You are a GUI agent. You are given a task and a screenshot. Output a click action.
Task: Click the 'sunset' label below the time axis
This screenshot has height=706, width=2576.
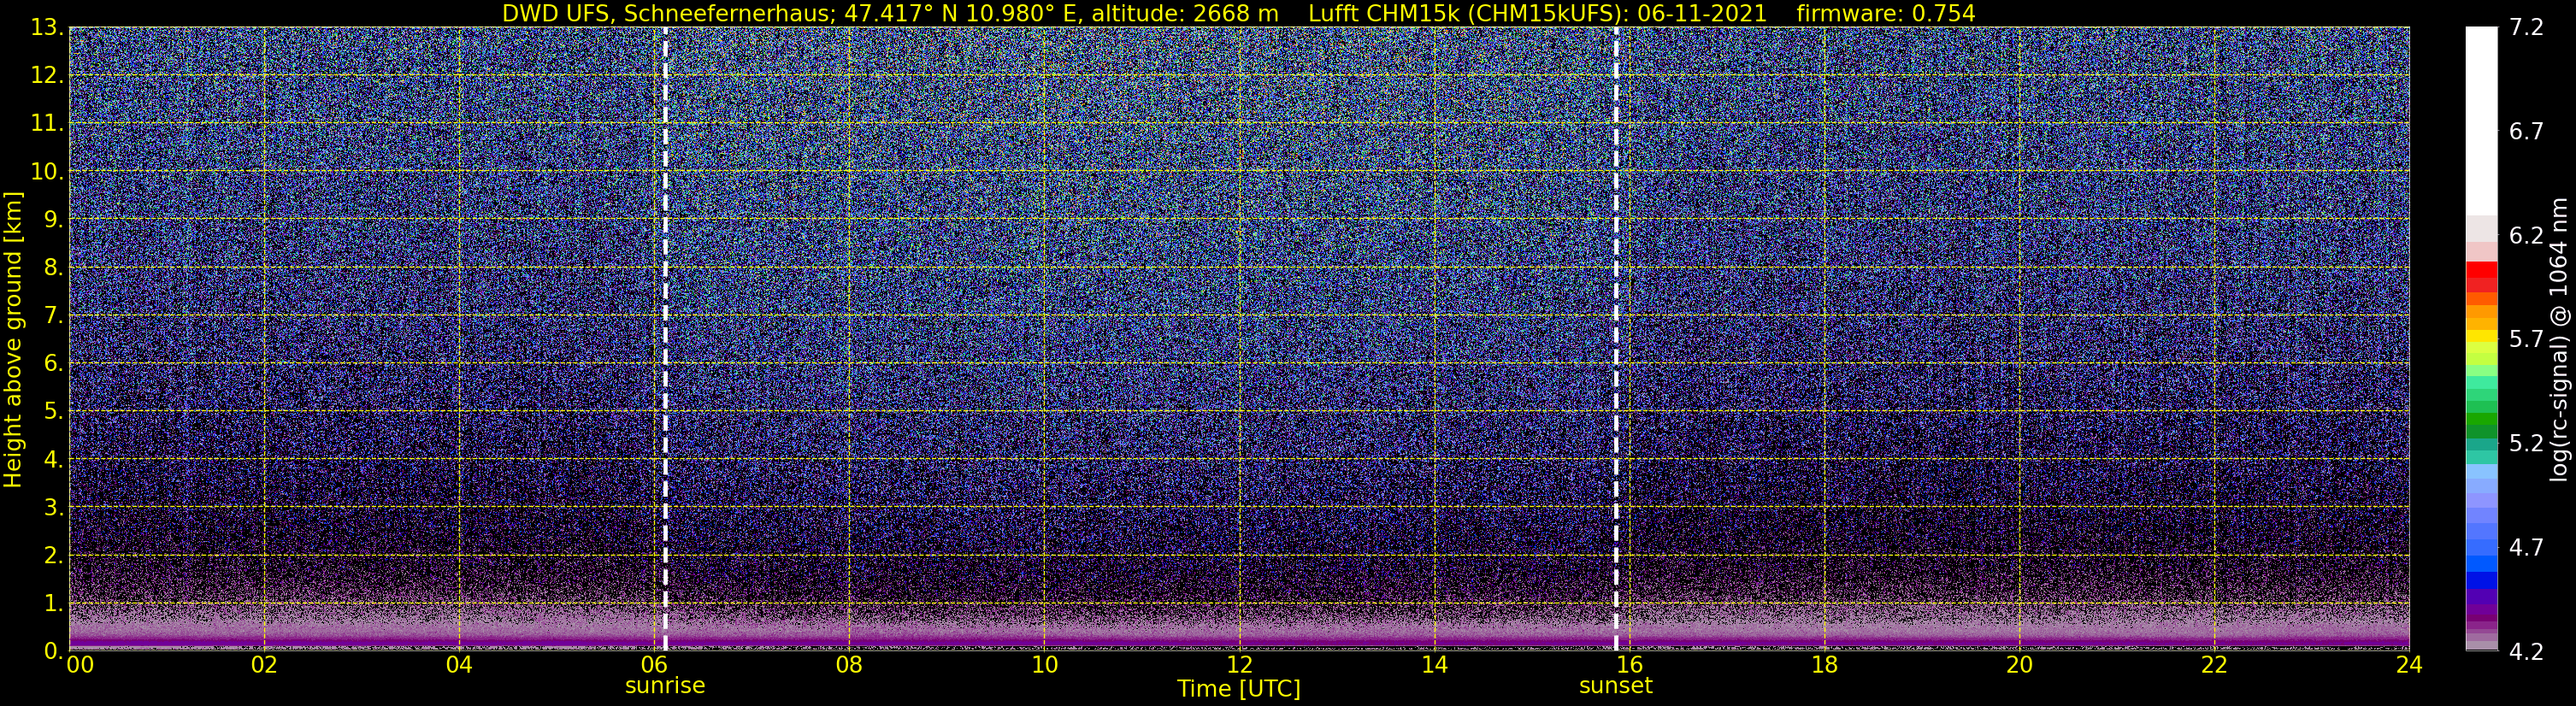(1615, 686)
